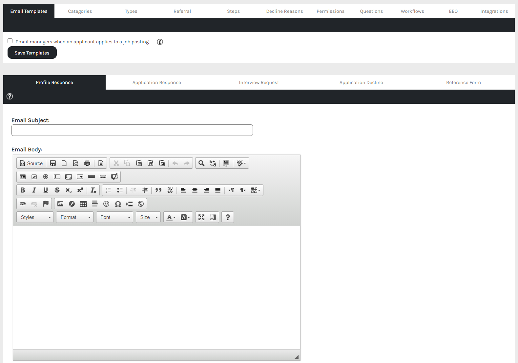The image size is (518, 363).
Task: Insert a selection field icon
Action: (x=80, y=177)
